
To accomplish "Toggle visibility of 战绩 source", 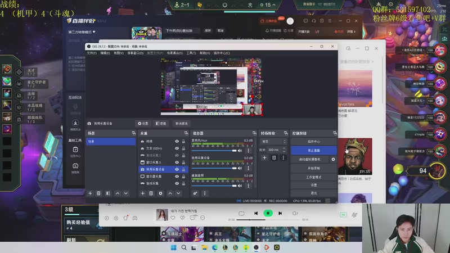I will pos(177,142).
